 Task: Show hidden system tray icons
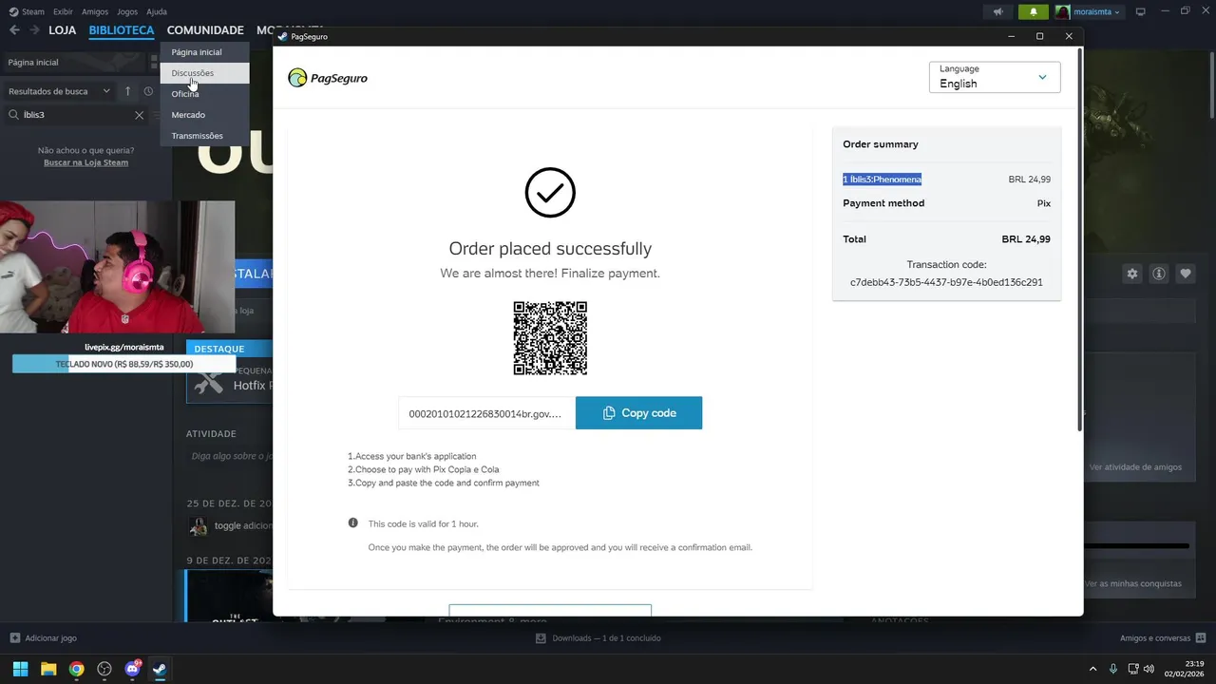point(1092,669)
